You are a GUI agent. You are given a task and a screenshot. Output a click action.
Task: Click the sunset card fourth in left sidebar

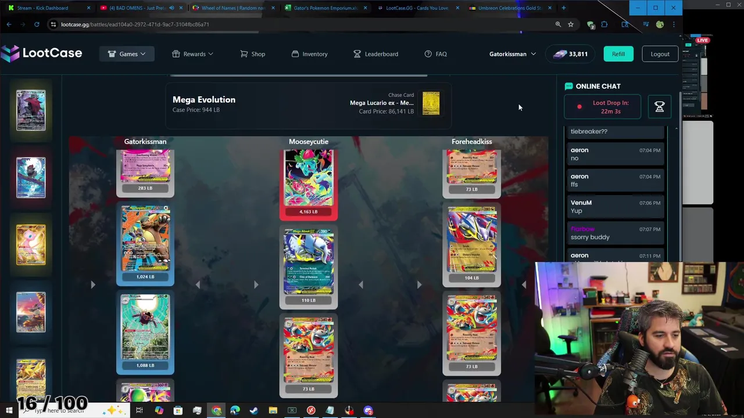[31, 312]
